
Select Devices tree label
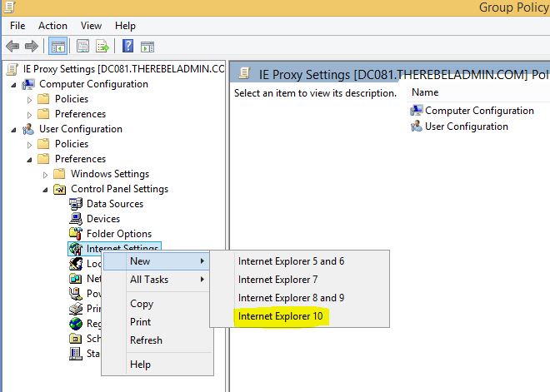(103, 219)
